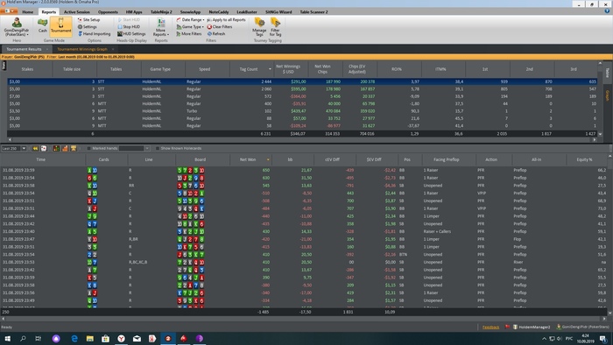The height and width of the screenshot is (345, 613).
Task: Click the Feedback link
Action: coord(490,327)
